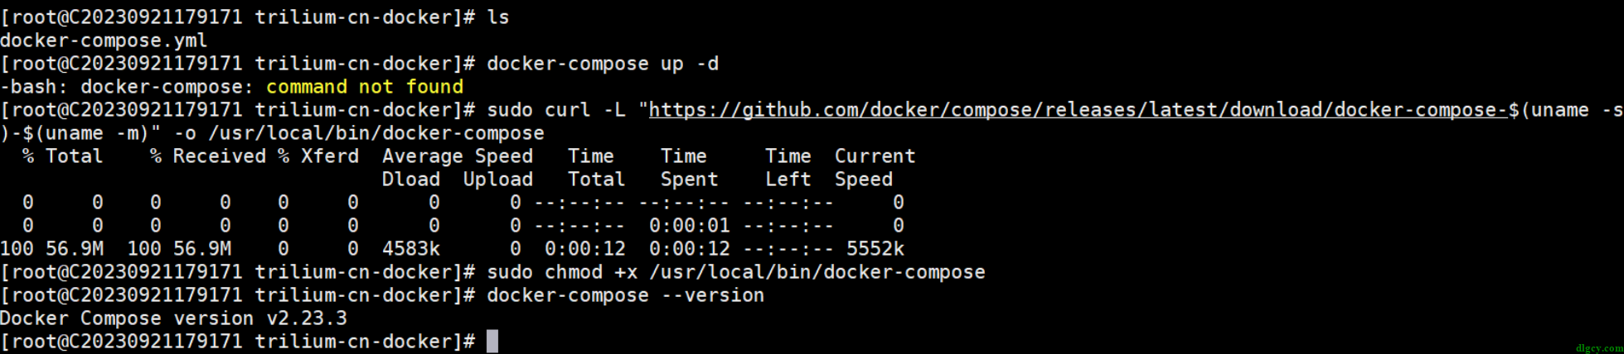Click the 5552k current speed value
The height and width of the screenshot is (354, 1624).
pos(875,249)
